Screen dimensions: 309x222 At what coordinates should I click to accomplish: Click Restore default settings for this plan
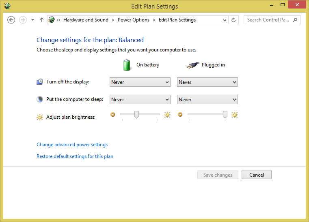click(75, 156)
